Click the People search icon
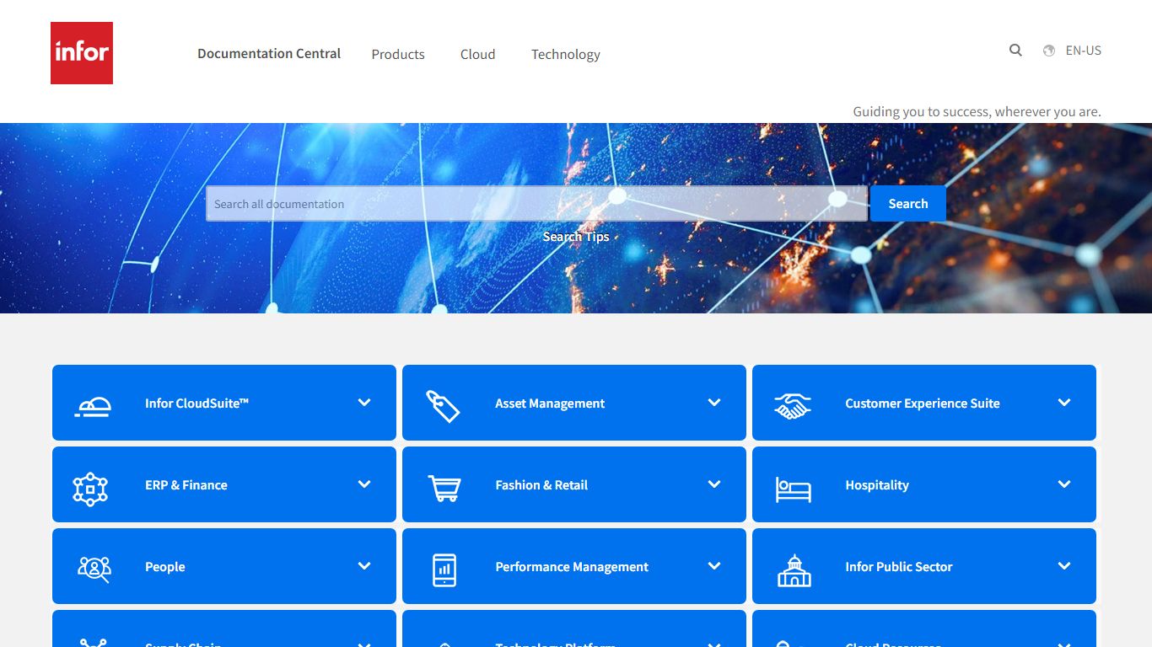Screen dimensions: 1152x647 click(x=94, y=569)
